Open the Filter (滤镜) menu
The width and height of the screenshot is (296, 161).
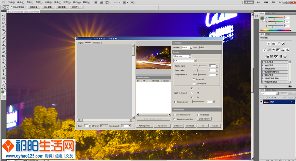(58, 3)
